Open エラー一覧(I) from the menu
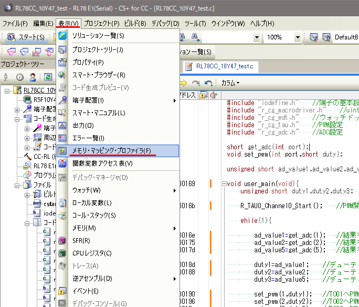Screen dimensions: 359x307 [x=118, y=138]
